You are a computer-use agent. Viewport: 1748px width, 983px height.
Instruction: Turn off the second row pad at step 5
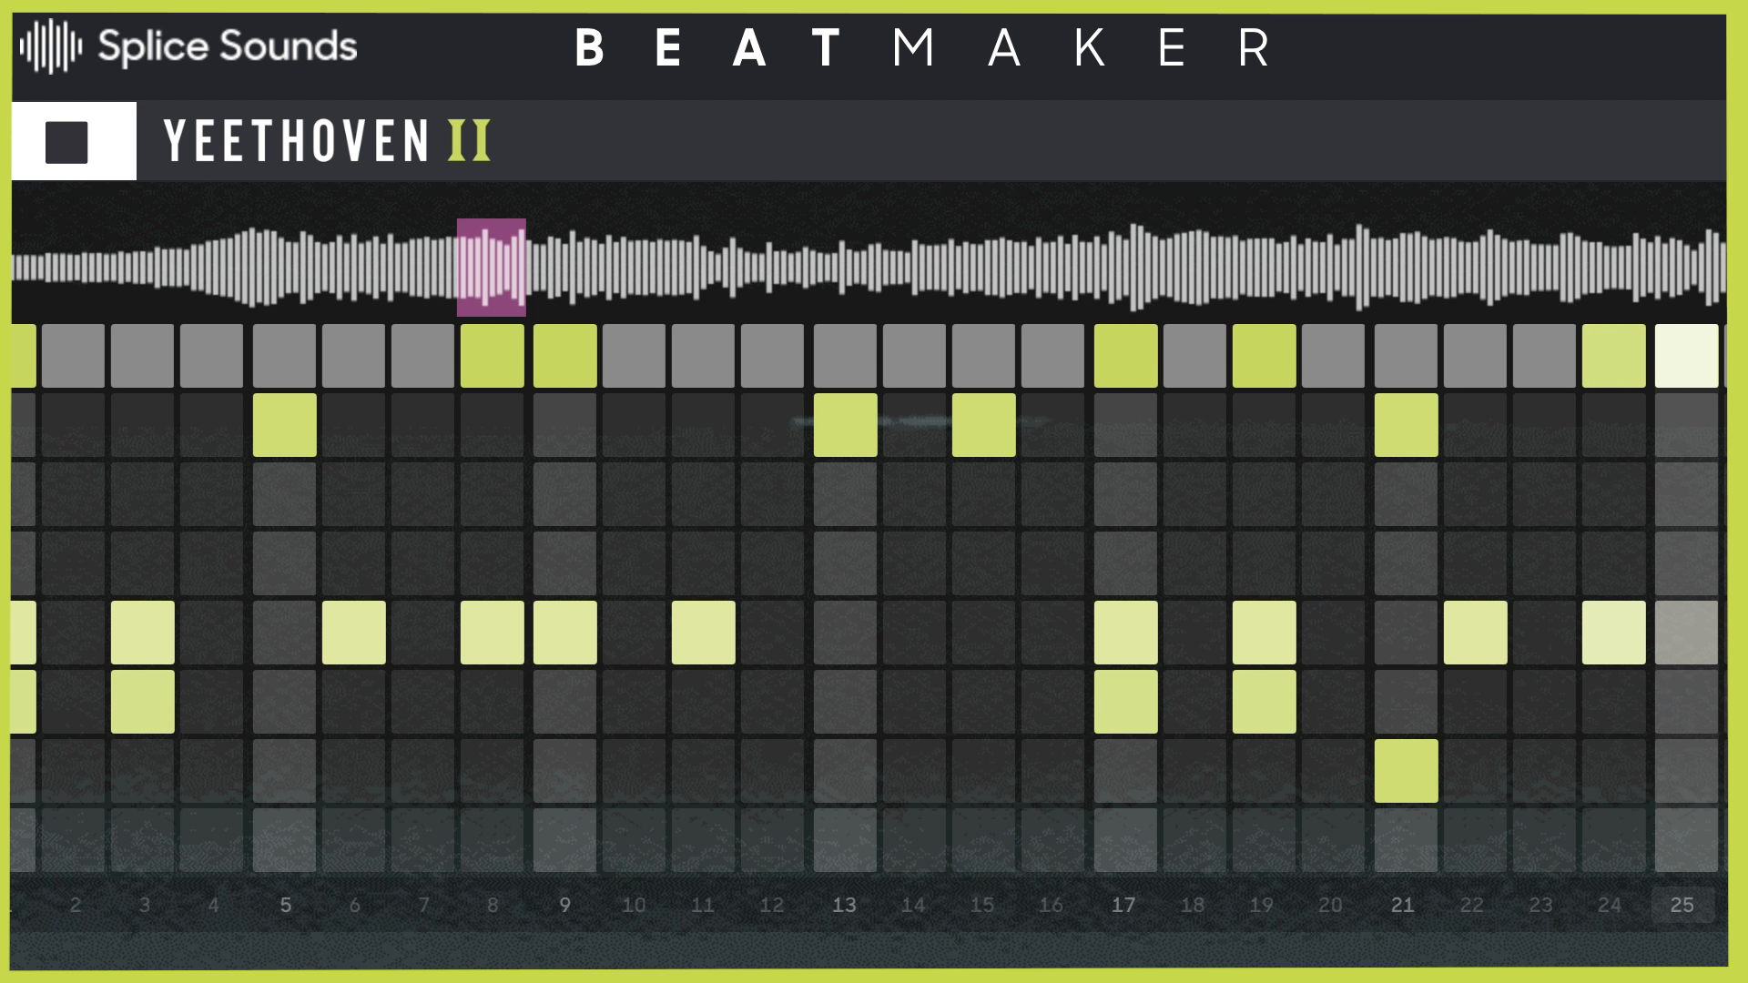(285, 425)
